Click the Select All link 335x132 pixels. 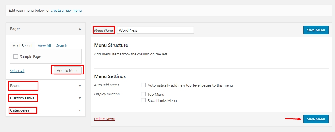pyautogui.click(x=17, y=71)
